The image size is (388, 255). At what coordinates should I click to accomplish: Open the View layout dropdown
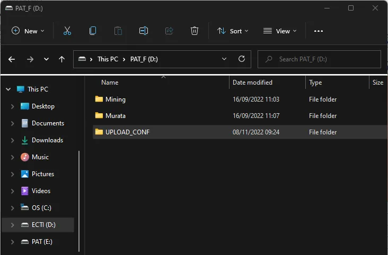(280, 31)
